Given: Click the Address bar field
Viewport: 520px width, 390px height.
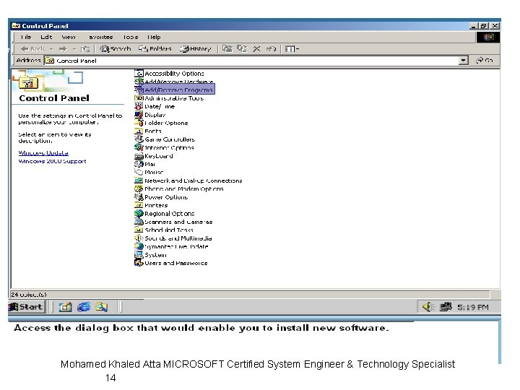Looking at the screenshot, I should click(256, 61).
